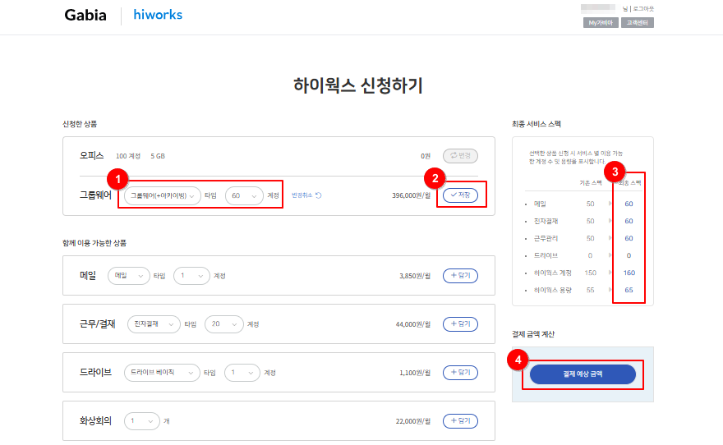The height and width of the screenshot is (445, 723).
Task: Open the 전자결재 type dropdown
Action: [x=153, y=324]
